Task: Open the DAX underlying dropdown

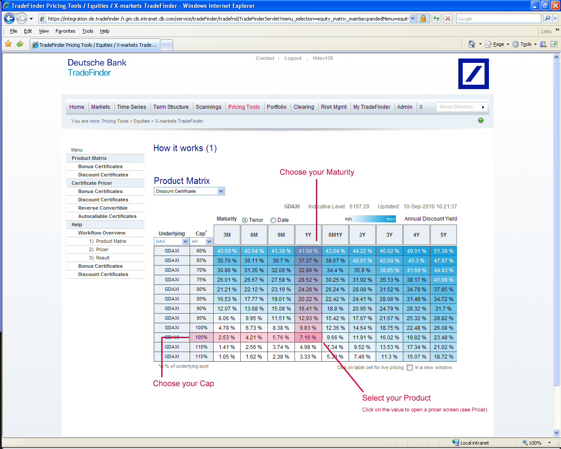Action: click(185, 242)
